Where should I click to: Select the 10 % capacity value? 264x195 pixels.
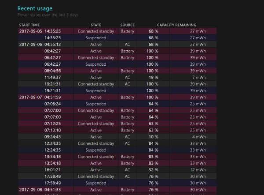pos(153,137)
